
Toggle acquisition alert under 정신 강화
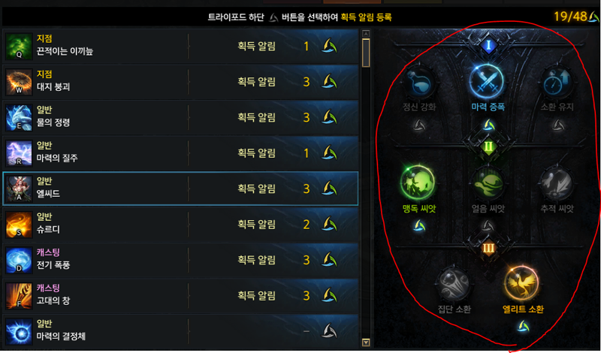(x=419, y=125)
